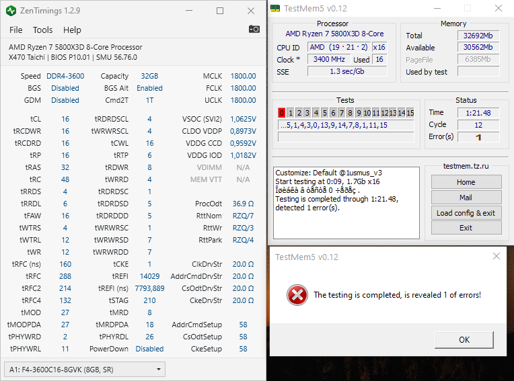This screenshot has width=514, height=381.
Task: Click the ProcOdt value 36.9 Ω
Action: point(243,204)
